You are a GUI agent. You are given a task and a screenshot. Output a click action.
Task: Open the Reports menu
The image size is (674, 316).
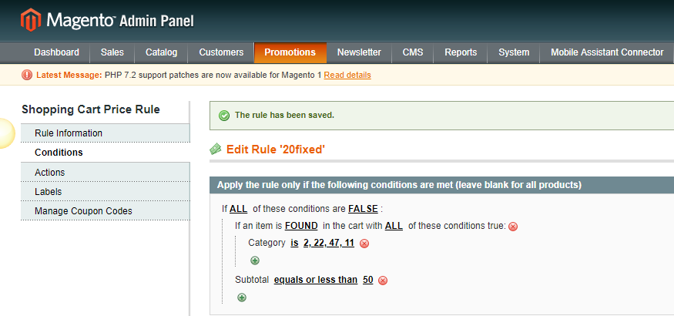coord(461,52)
